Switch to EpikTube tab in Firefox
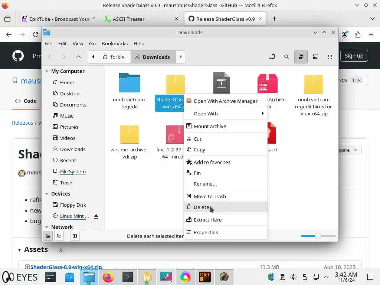 [x=58, y=19]
